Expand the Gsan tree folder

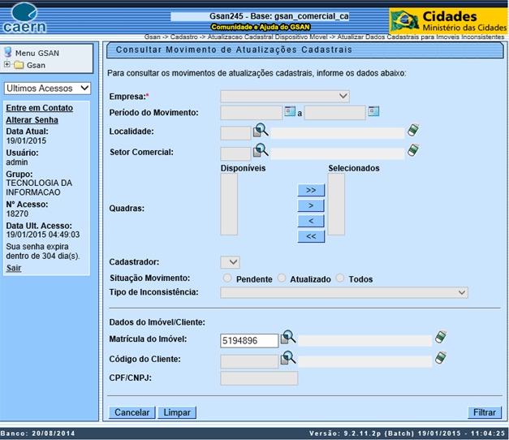7,65
